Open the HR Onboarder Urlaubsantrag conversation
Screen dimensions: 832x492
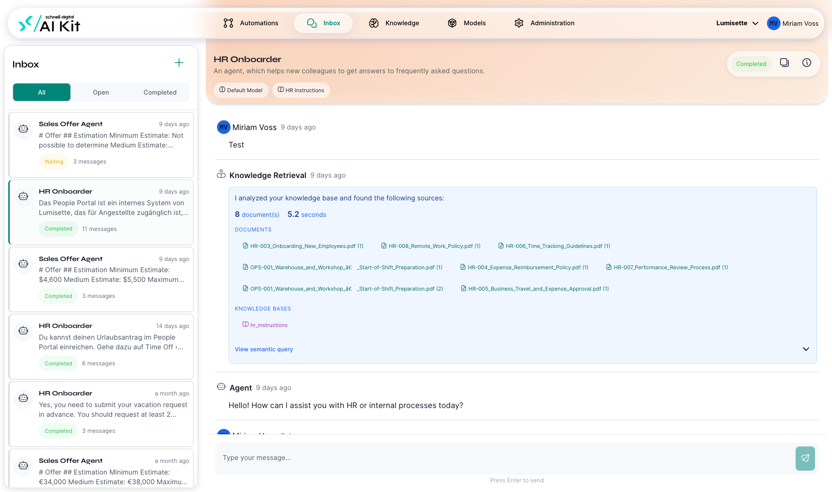(101, 346)
